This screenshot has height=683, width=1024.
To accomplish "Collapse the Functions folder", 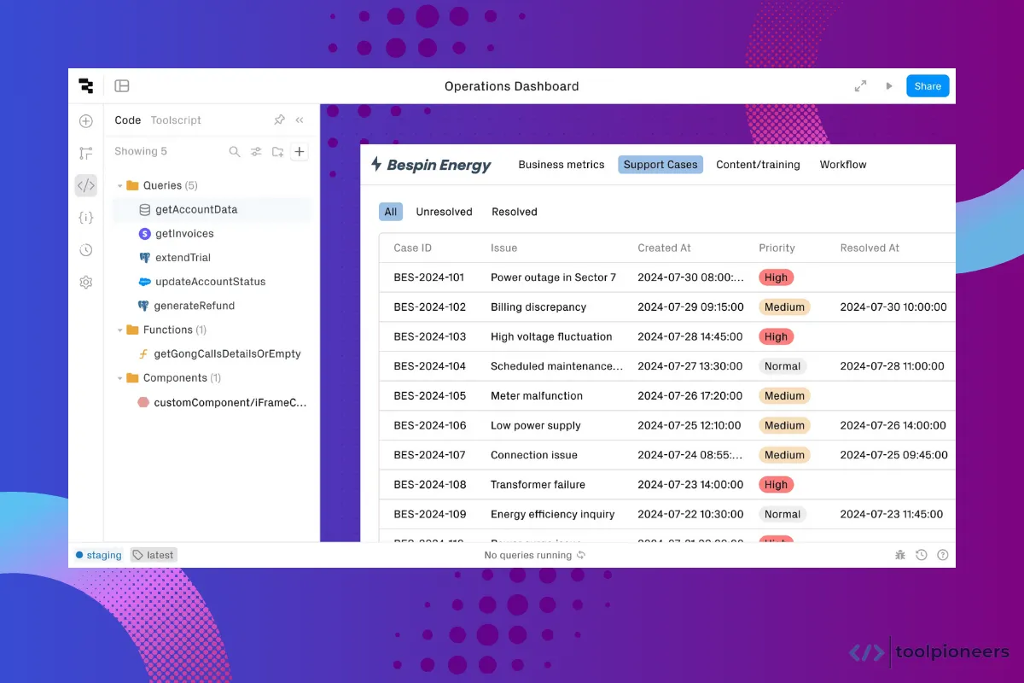I will click(x=120, y=330).
